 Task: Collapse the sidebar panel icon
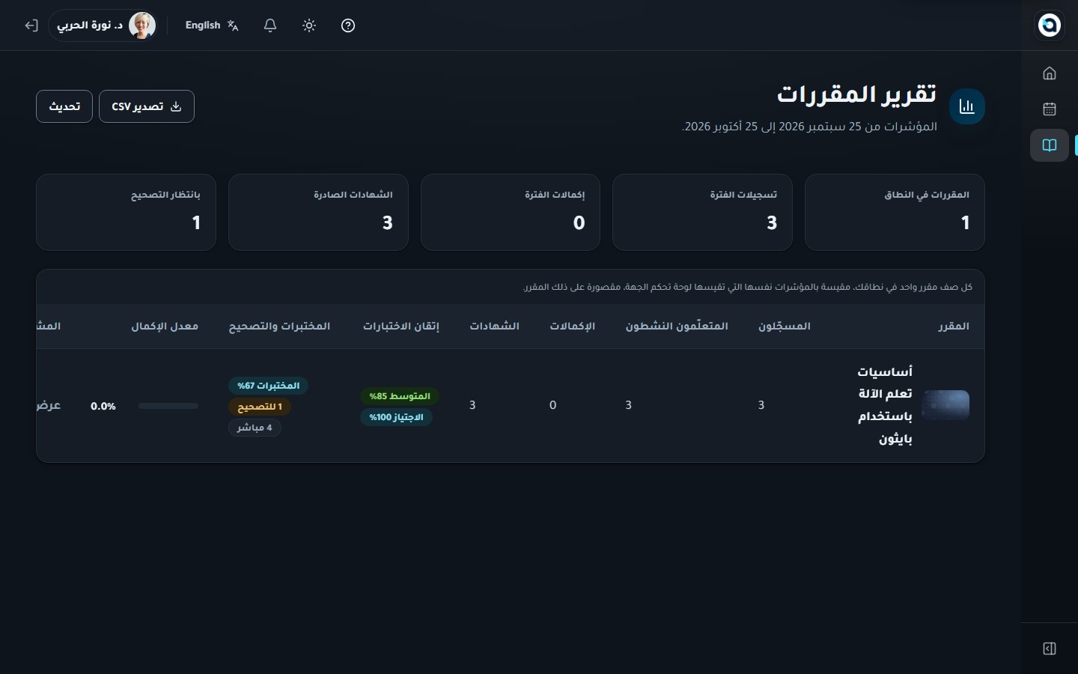click(1050, 649)
